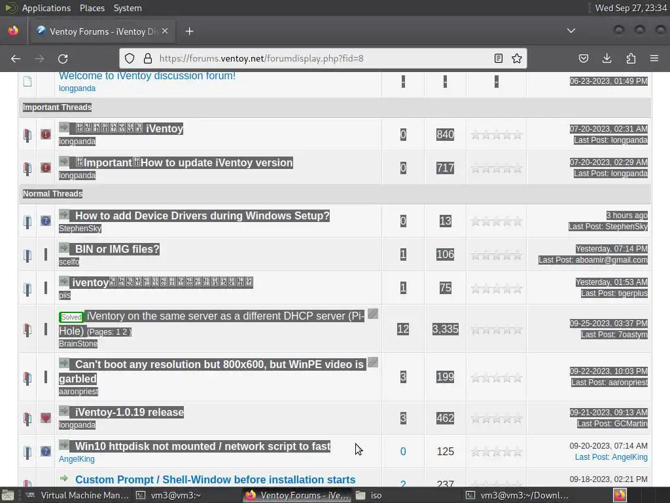670x503 pixels.
Task: Click the attachment paperclip on the Pi-Hole DHCP thread
Action: (373, 314)
